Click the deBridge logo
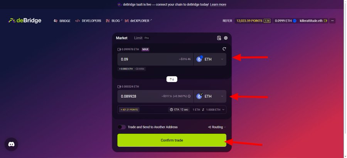The height and width of the screenshot is (158, 347). pos(25,20)
